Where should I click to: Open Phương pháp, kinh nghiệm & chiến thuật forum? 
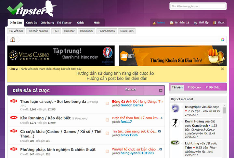58,150
